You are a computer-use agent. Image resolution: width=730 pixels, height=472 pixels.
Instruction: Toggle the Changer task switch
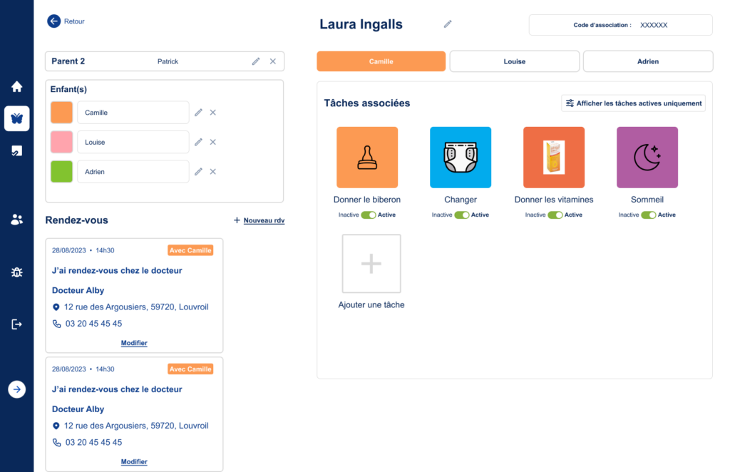(x=461, y=215)
